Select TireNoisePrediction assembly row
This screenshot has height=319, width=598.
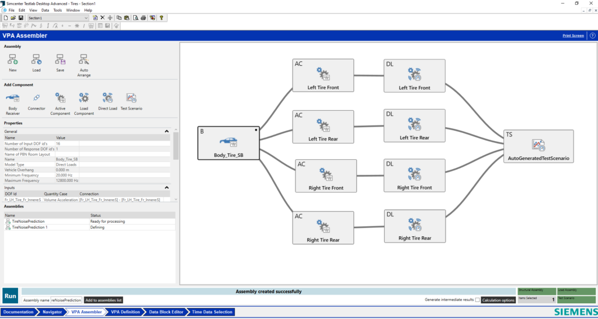89,221
